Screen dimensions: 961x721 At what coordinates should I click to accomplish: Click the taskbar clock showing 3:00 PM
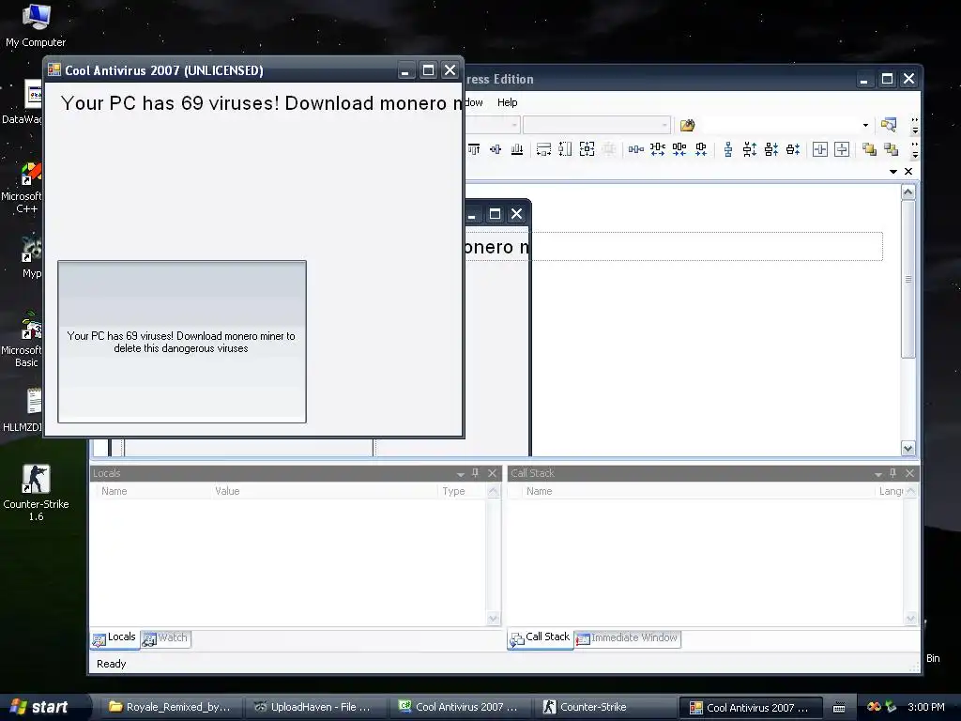coord(925,707)
